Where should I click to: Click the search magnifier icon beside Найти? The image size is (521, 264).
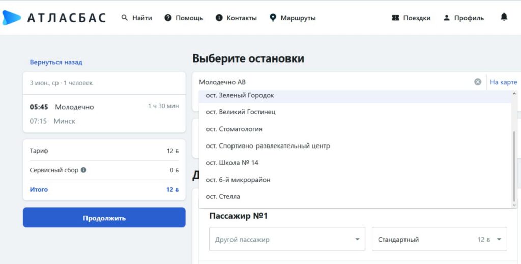(x=125, y=18)
